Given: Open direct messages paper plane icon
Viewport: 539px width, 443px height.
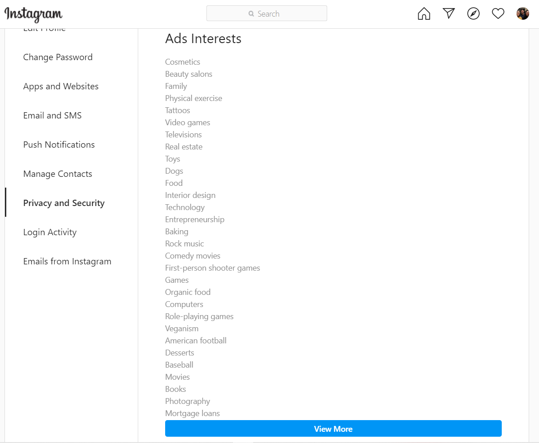Looking at the screenshot, I should pos(448,13).
